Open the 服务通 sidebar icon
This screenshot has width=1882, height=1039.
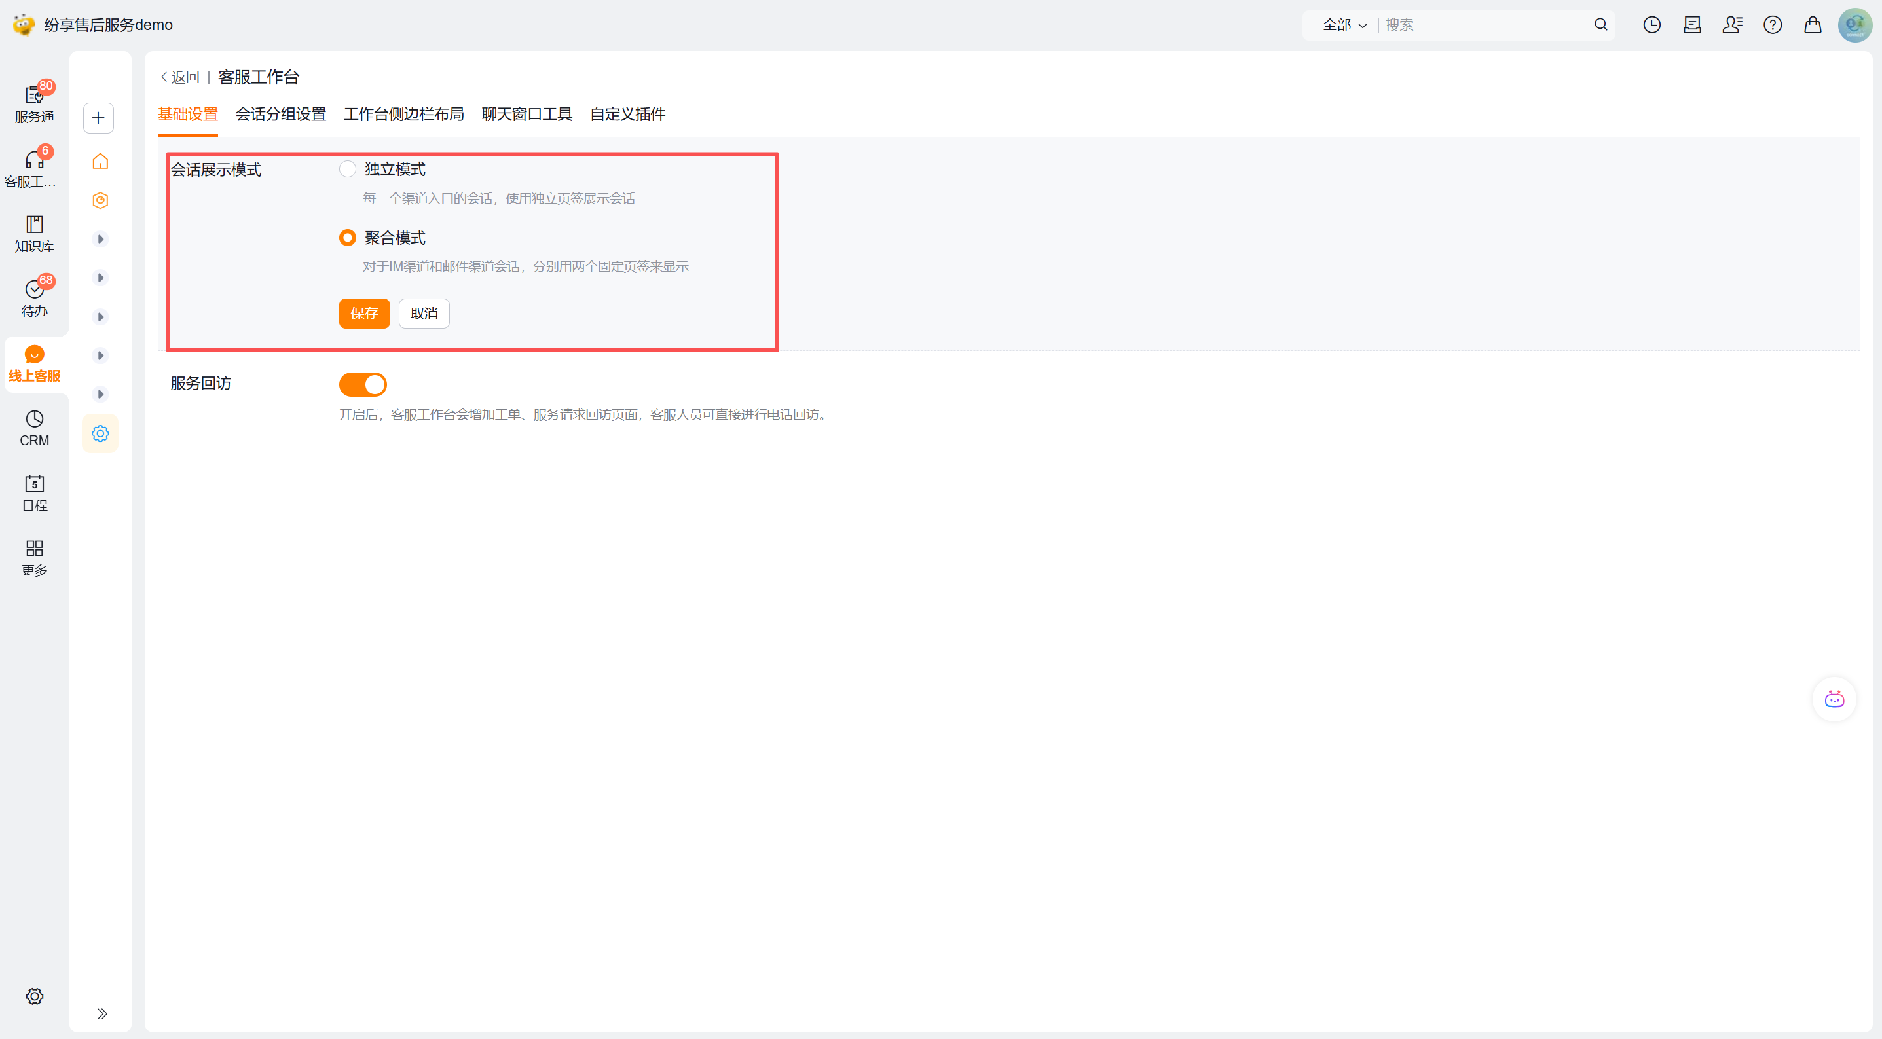tap(34, 102)
